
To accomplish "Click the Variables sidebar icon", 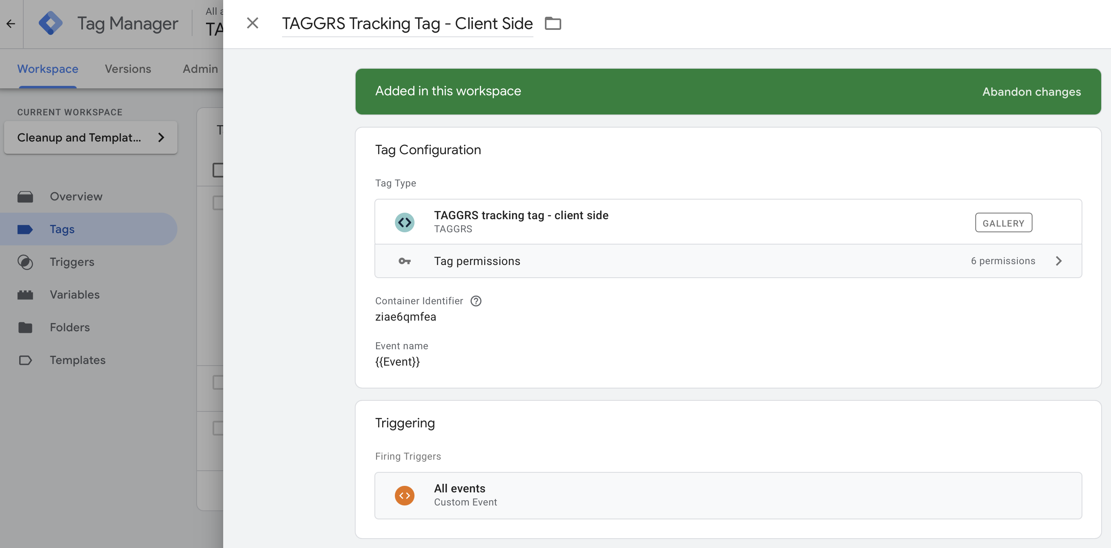I will click(x=25, y=295).
